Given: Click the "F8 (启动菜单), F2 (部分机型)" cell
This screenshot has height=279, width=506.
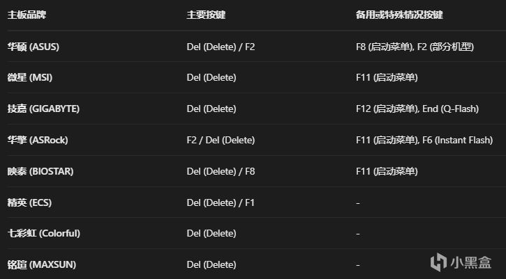Looking at the screenshot, I should 415,47.
